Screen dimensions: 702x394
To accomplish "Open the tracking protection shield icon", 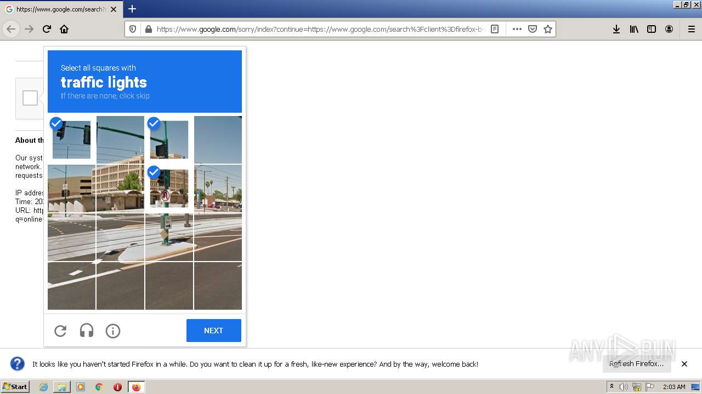I will (132, 29).
